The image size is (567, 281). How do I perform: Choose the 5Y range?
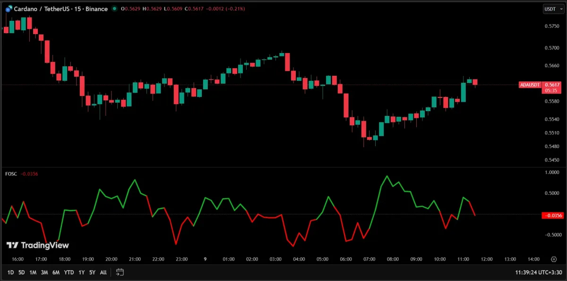[x=92, y=272]
